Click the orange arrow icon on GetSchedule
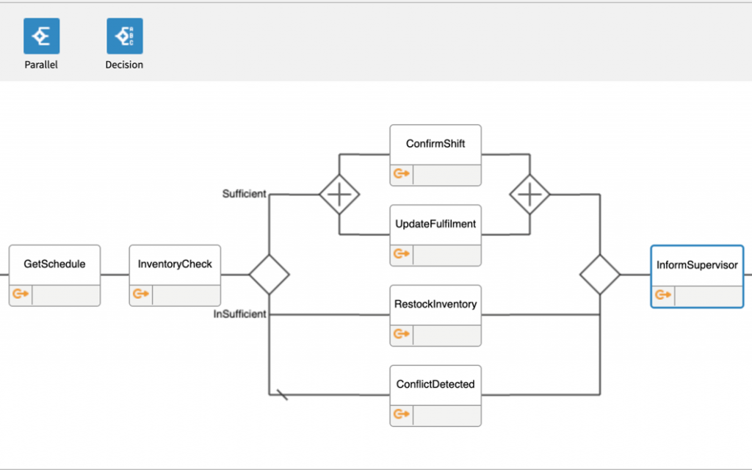 pyautogui.click(x=20, y=294)
